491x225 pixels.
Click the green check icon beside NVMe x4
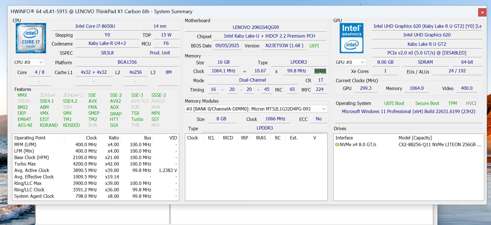(x=337, y=144)
